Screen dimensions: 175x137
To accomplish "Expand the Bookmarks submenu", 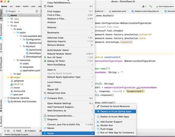I will coord(68,32).
